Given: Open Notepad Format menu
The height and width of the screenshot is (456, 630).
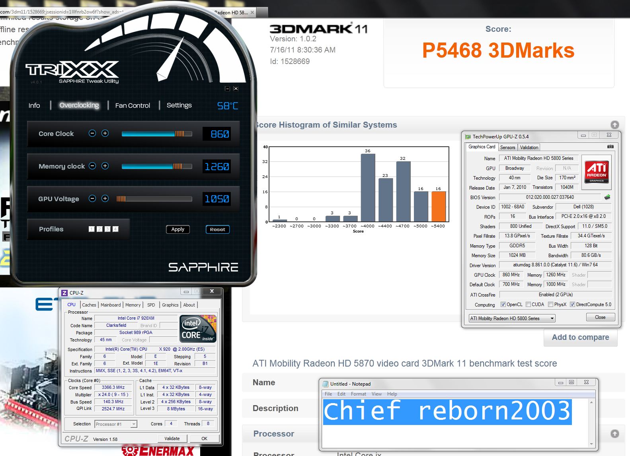Looking at the screenshot, I should 359,394.
